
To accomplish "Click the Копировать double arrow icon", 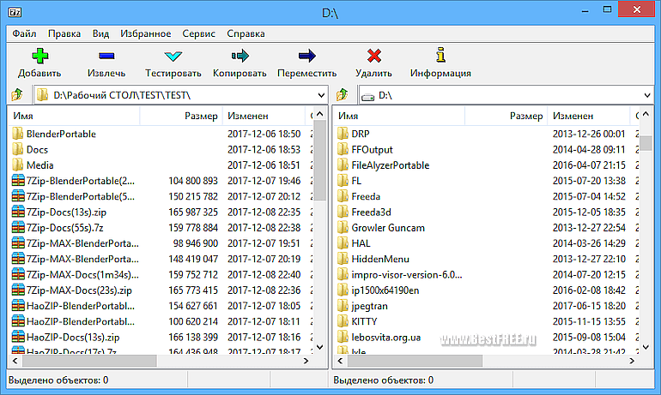I will tap(240, 56).
